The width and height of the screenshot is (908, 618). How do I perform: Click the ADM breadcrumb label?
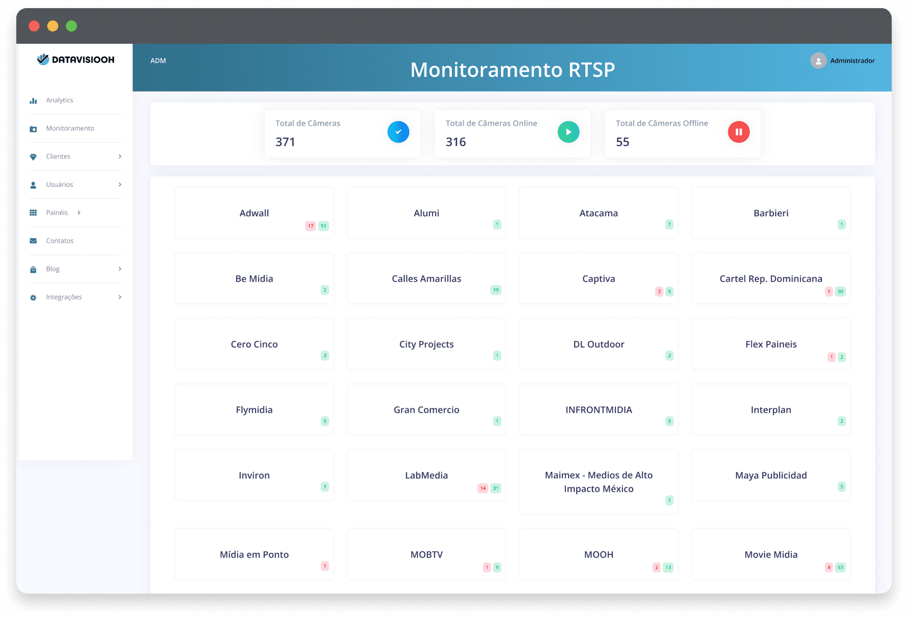pyautogui.click(x=158, y=61)
